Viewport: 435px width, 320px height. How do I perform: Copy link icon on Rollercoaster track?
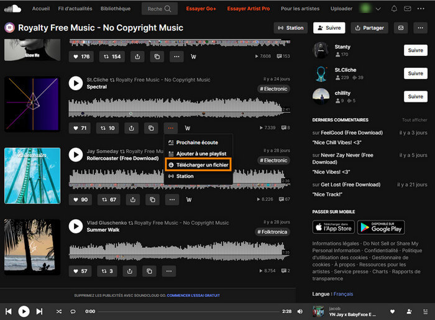tap(150, 199)
